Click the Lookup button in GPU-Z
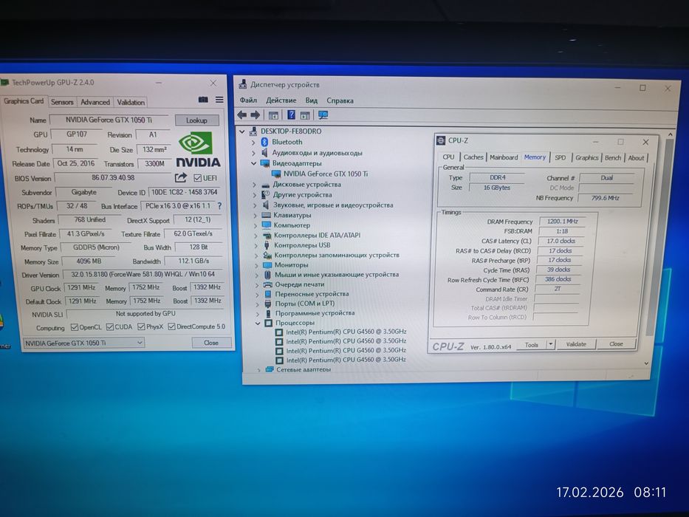This screenshot has width=689, height=517. point(196,120)
